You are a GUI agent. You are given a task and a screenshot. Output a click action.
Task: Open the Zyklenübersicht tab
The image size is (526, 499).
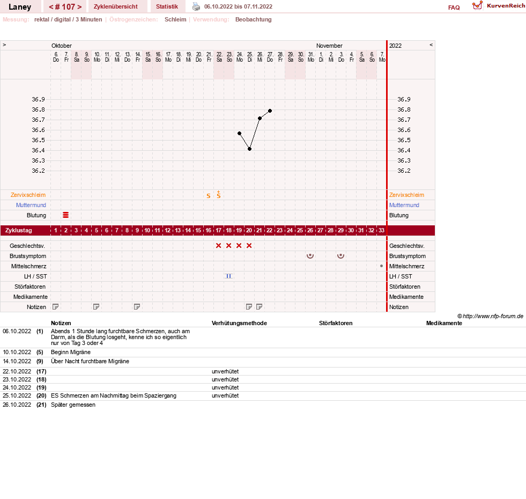click(116, 6)
